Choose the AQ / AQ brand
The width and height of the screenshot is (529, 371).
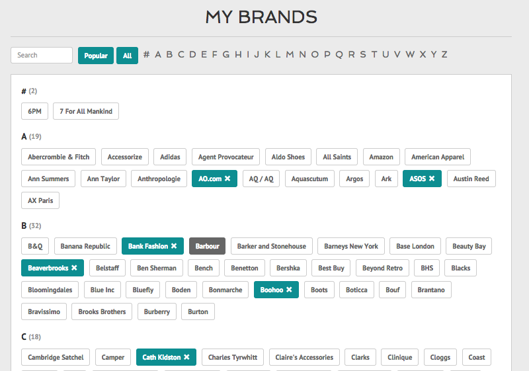point(261,179)
